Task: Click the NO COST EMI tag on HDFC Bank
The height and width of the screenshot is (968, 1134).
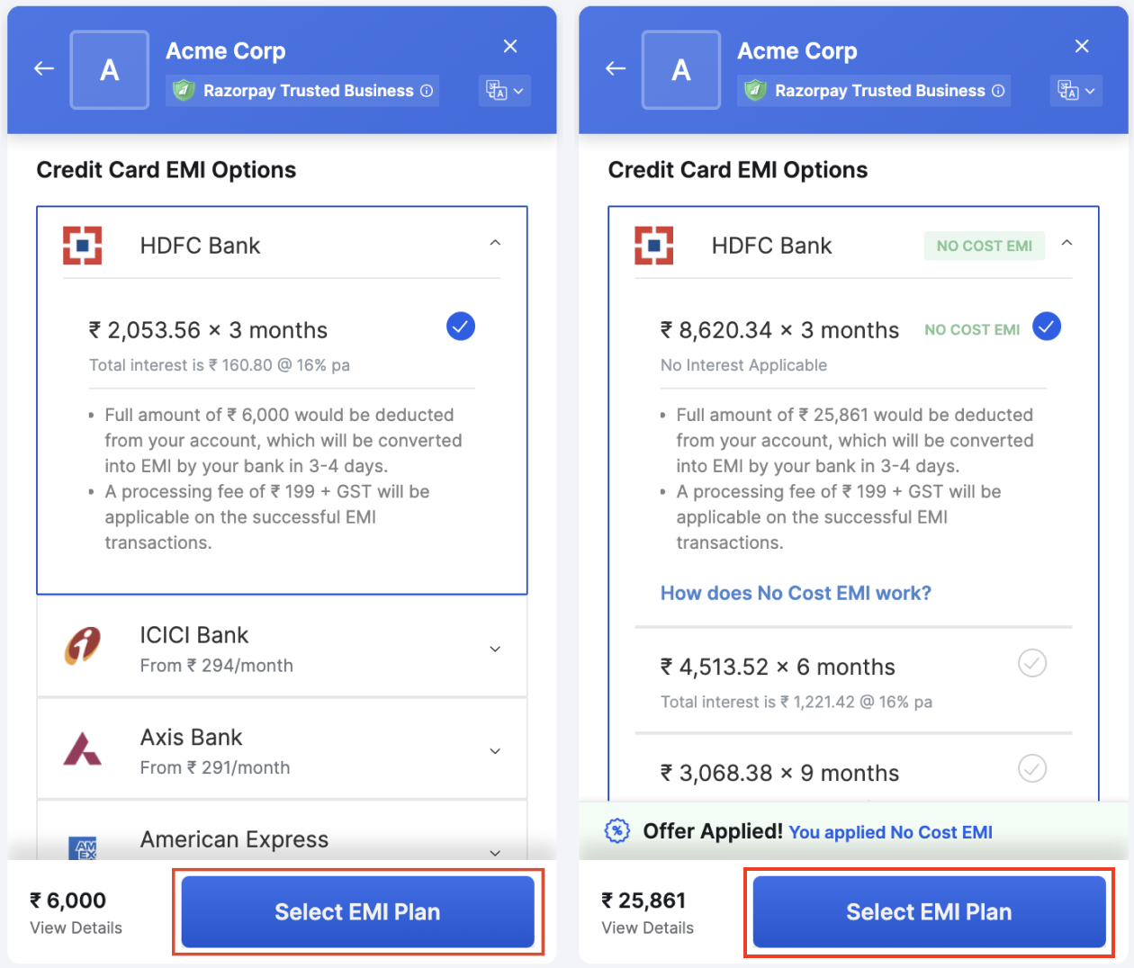Action: 984,245
